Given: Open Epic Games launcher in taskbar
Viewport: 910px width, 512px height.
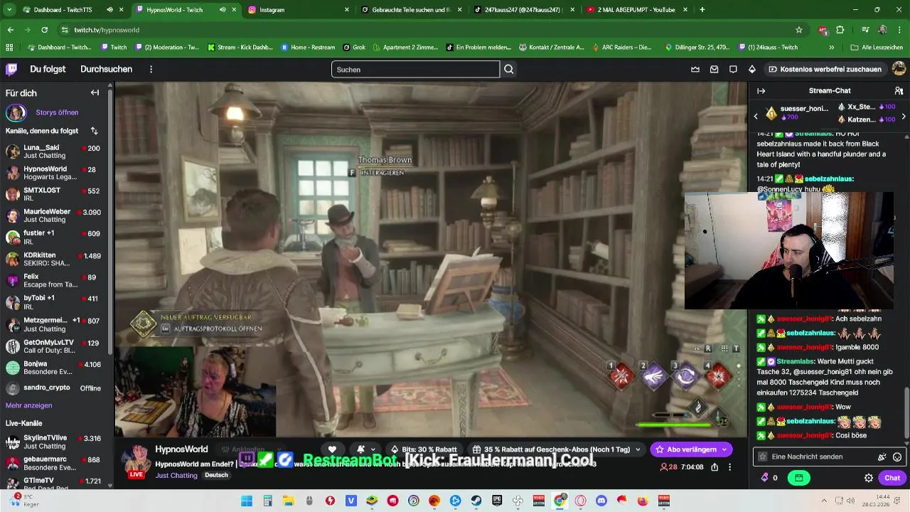Looking at the screenshot, I should point(497,501).
